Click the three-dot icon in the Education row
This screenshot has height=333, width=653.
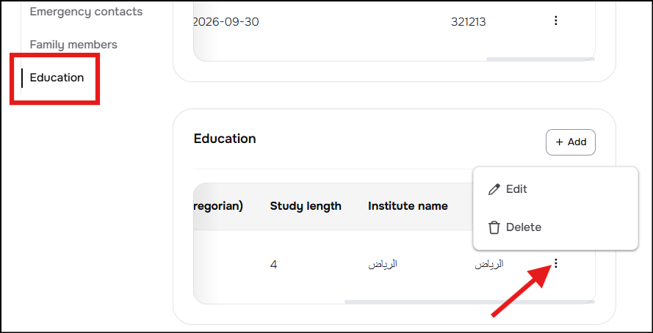pyautogui.click(x=555, y=263)
